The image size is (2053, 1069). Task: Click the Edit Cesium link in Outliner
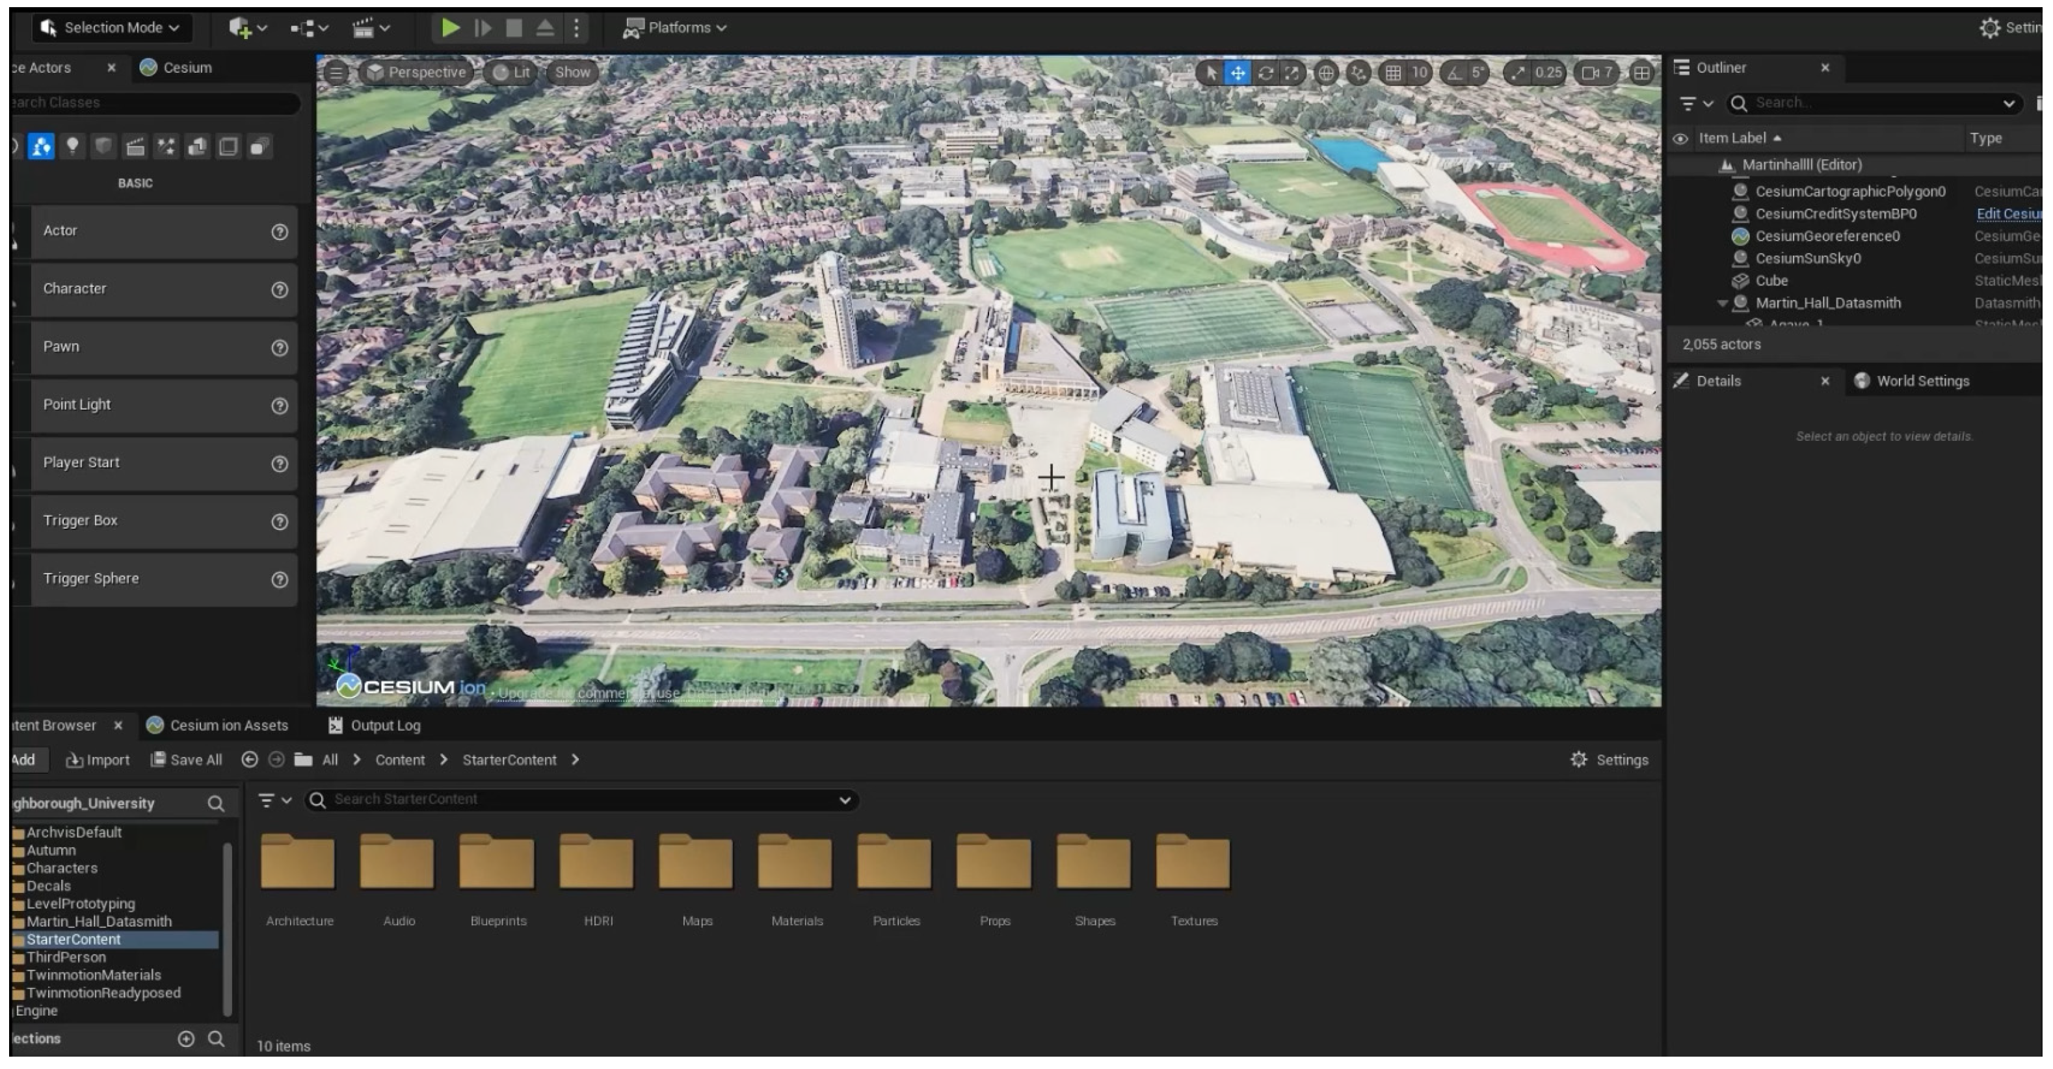[x=2008, y=215]
